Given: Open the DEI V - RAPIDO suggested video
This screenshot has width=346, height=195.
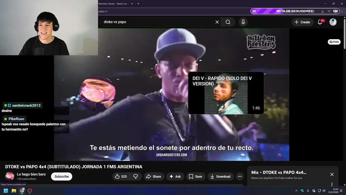Looking at the screenshot, I should [x=226, y=93].
